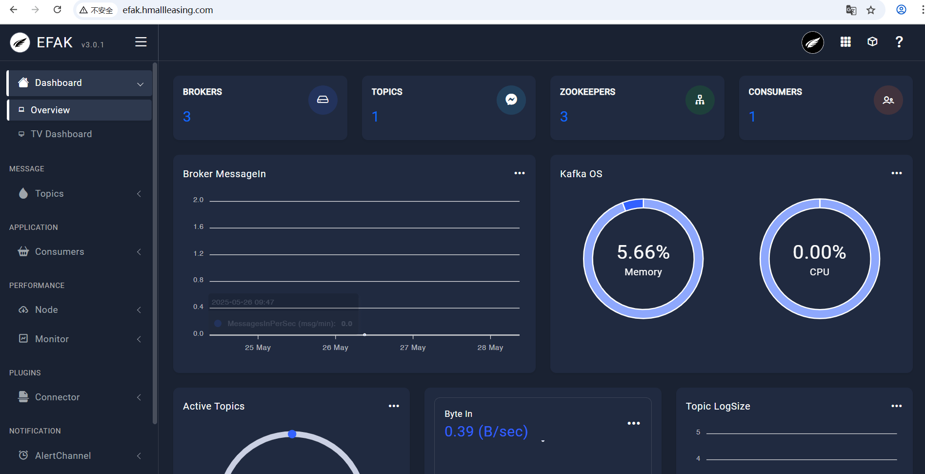Image resolution: width=925 pixels, height=474 pixels.
Task: Click the Brokers card disk icon
Action: coord(322,100)
